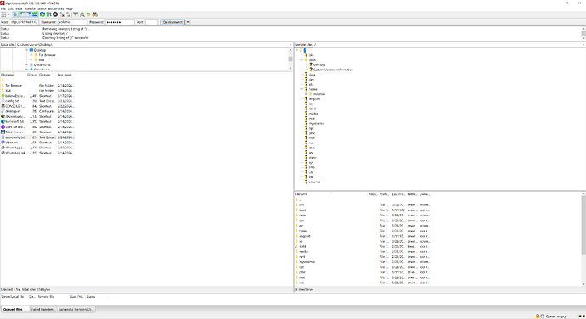The image size is (586, 319).
Task: Select the Total Commander shortcut icon
Action: pos(3,132)
